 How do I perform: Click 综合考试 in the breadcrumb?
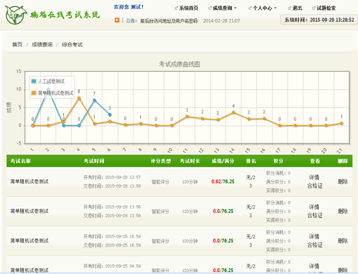[x=72, y=44]
